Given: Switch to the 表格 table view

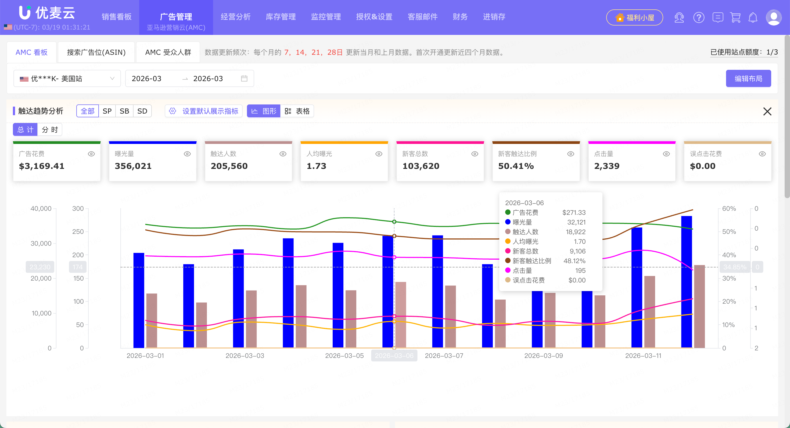Looking at the screenshot, I should pos(297,111).
